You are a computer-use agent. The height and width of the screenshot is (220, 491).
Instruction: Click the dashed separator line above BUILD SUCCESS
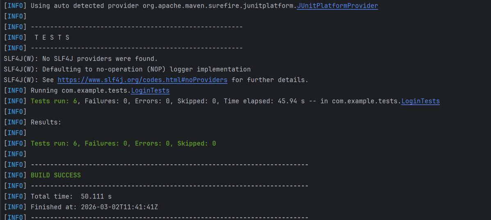point(169,164)
